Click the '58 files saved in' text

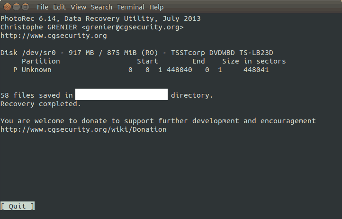pos(36,95)
